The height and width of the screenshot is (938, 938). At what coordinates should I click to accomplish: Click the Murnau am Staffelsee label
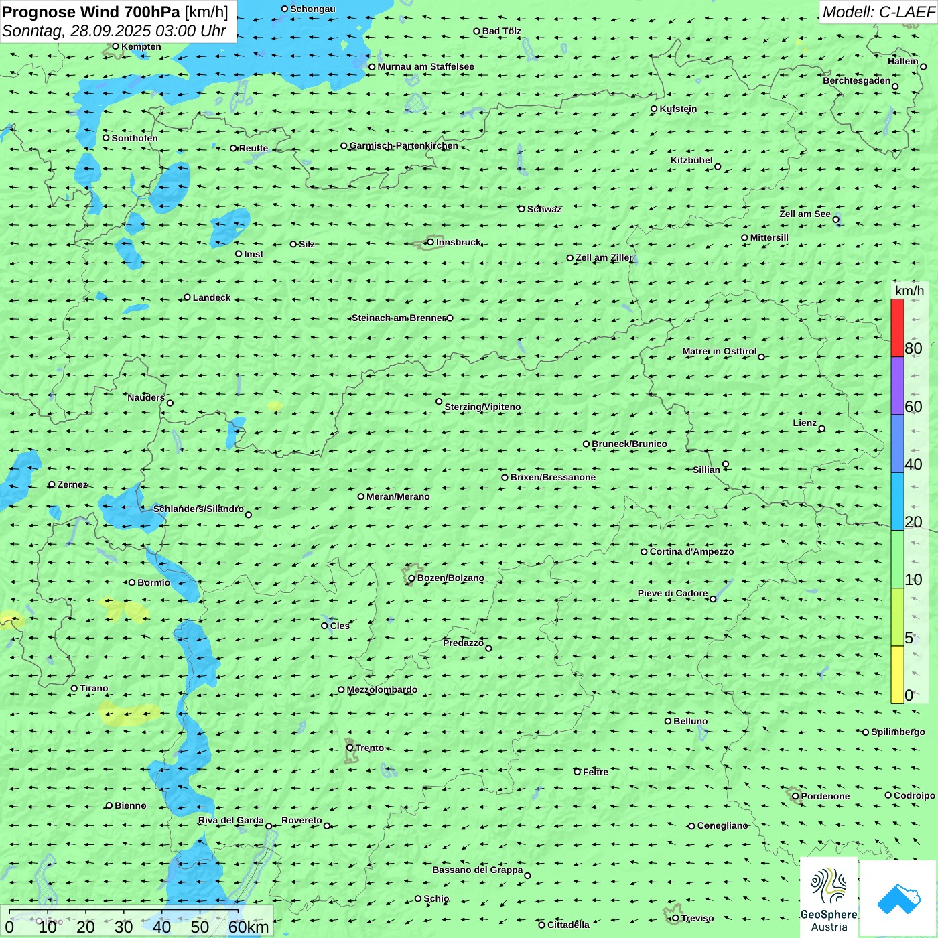425,66
